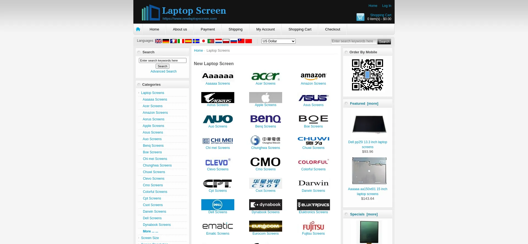Open the Fujitsu brand logo
Viewport: 528px width, 244px height.
pos(313,226)
